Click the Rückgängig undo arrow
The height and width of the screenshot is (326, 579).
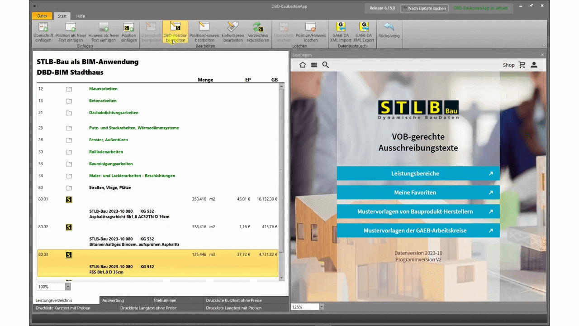point(389,27)
